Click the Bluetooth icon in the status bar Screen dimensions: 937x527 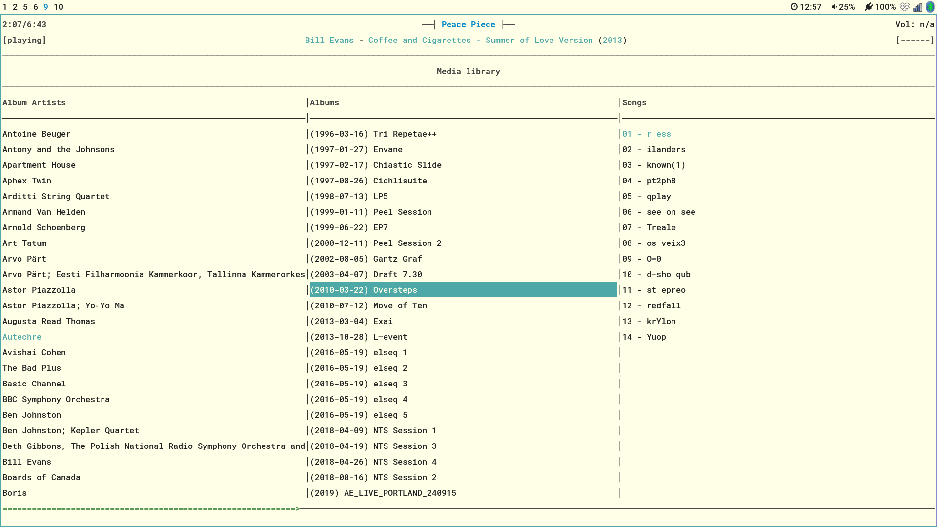click(930, 7)
